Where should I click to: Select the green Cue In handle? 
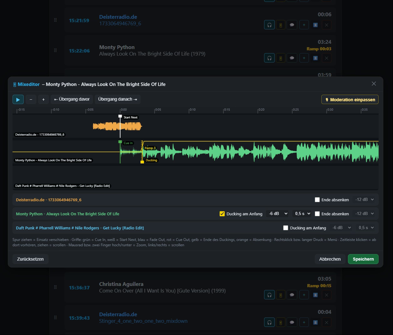(120, 142)
